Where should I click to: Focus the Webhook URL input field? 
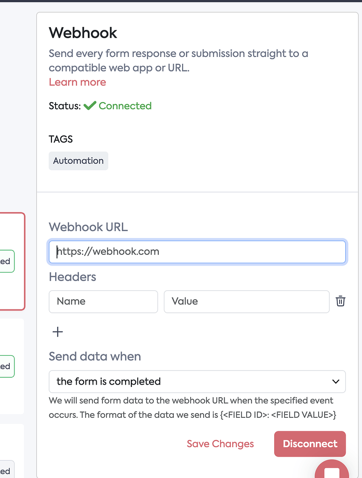[197, 252]
